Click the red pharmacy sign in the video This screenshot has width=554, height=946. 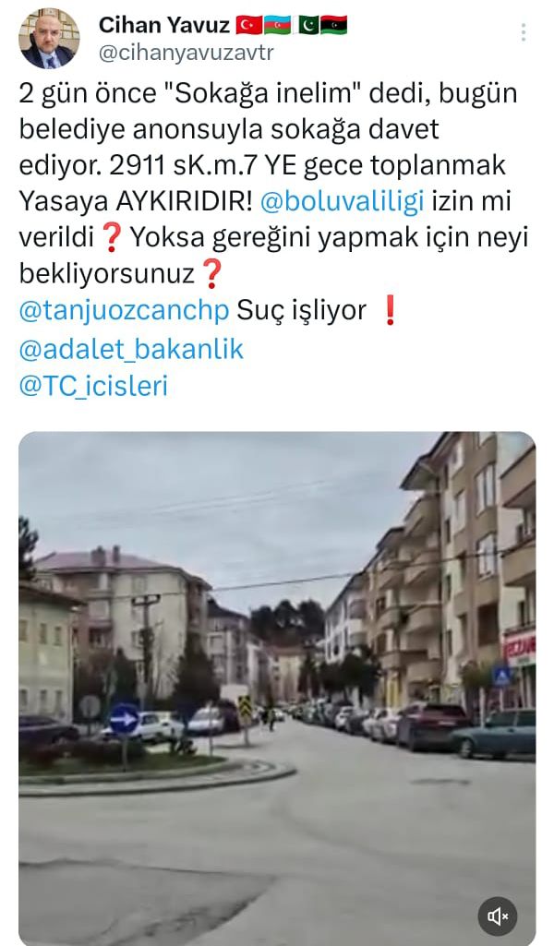520,649
